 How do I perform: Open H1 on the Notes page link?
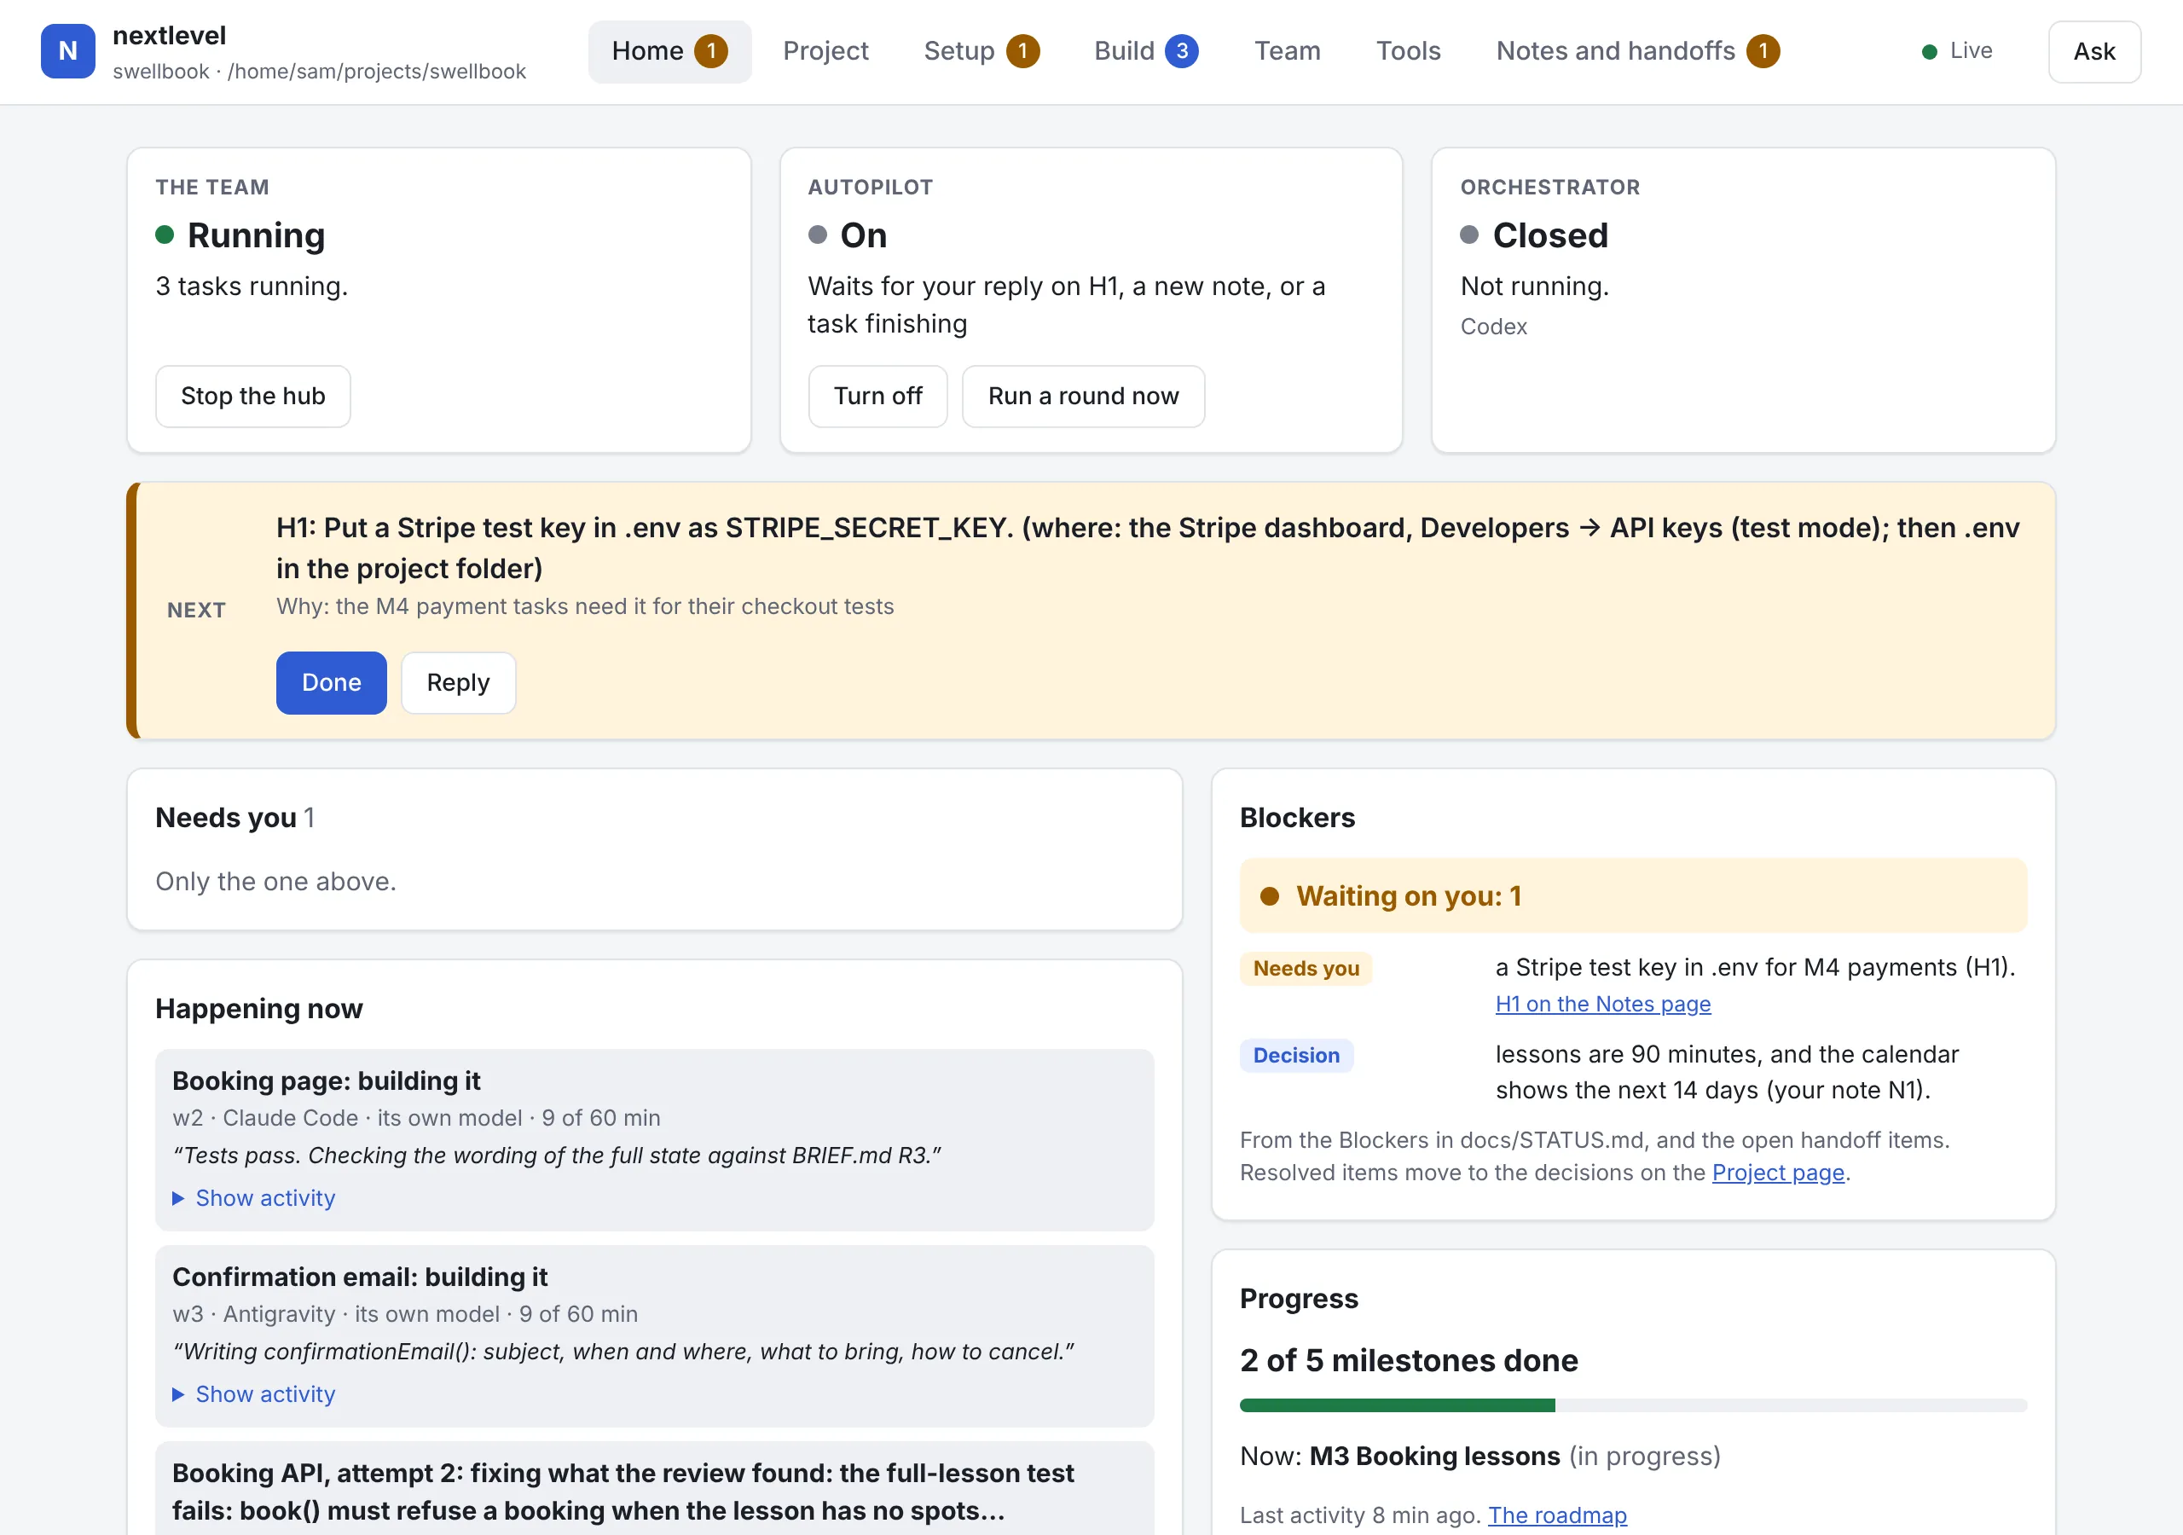[1603, 1005]
